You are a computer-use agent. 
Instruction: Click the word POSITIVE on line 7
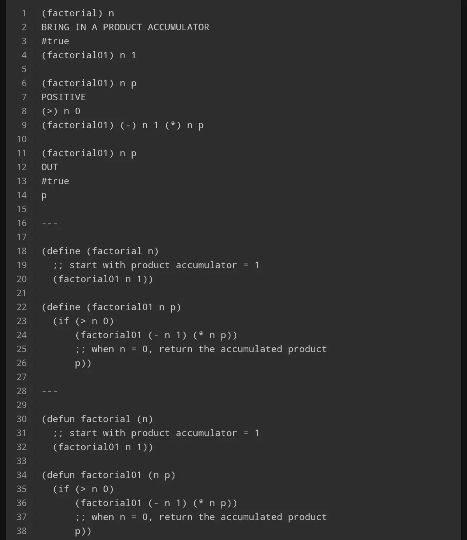tap(63, 97)
